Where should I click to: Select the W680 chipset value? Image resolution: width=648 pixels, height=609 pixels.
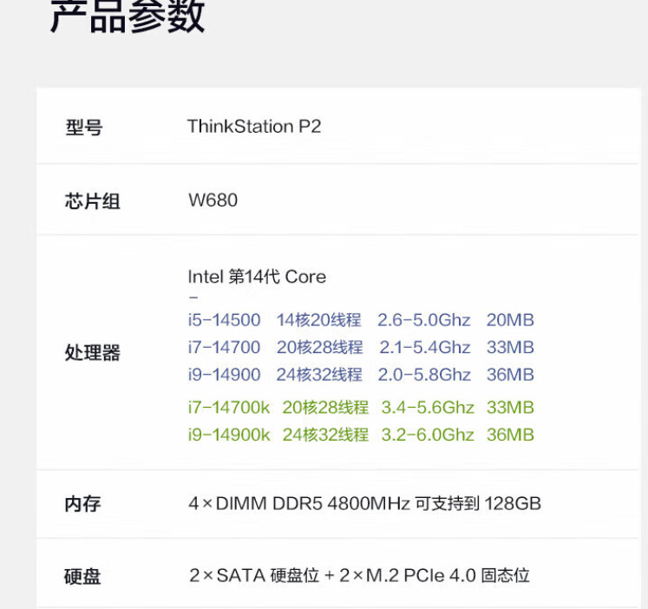coord(213,200)
